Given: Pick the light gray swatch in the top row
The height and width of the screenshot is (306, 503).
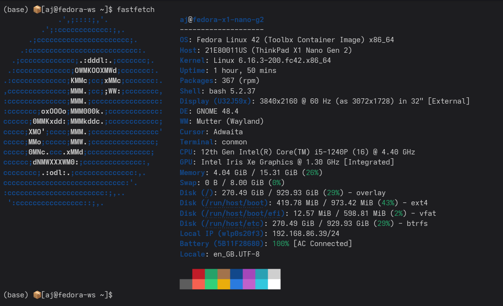Looking at the screenshot, I should coord(274,274).
